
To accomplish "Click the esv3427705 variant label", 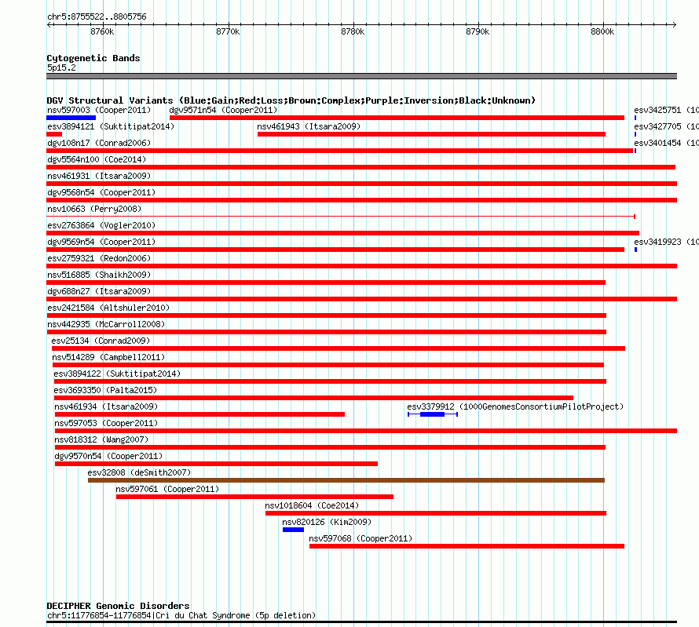I will pos(666,126).
